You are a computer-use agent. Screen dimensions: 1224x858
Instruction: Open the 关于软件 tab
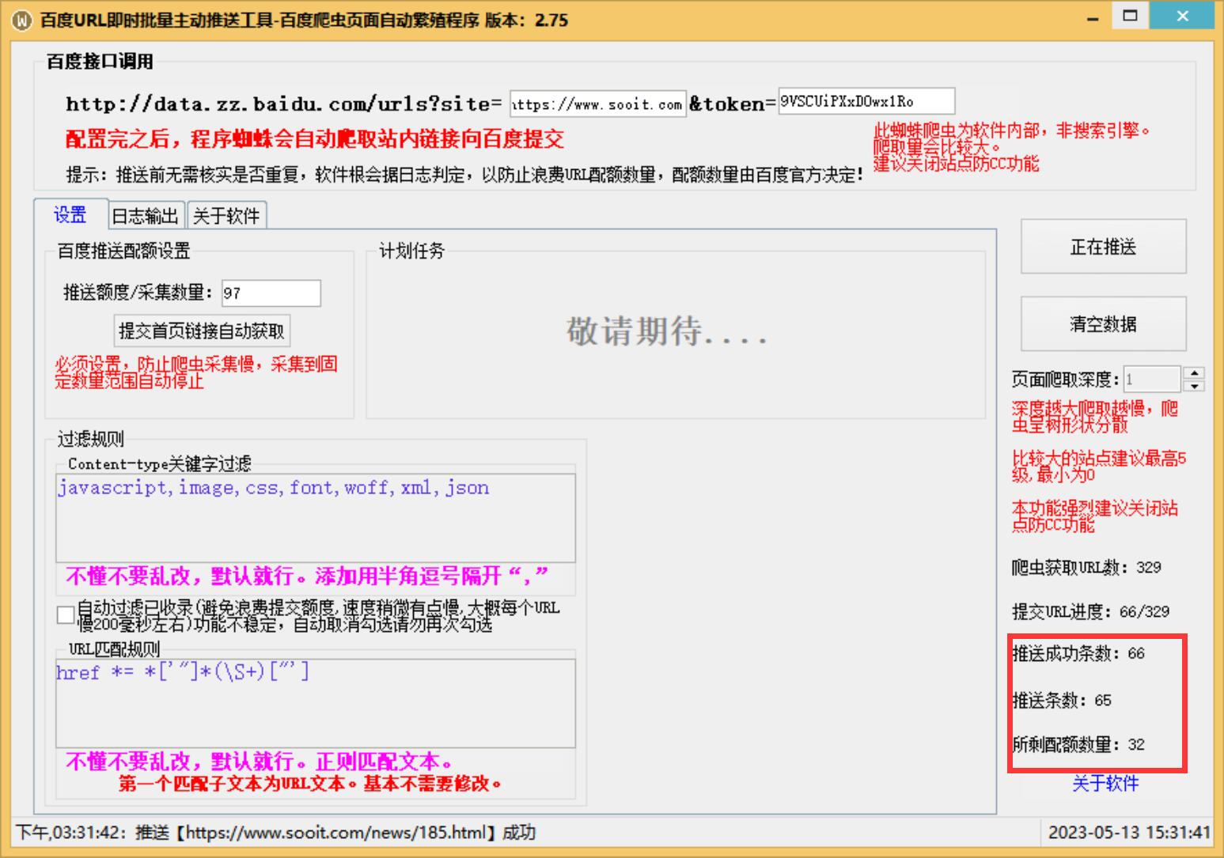(226, 216)
